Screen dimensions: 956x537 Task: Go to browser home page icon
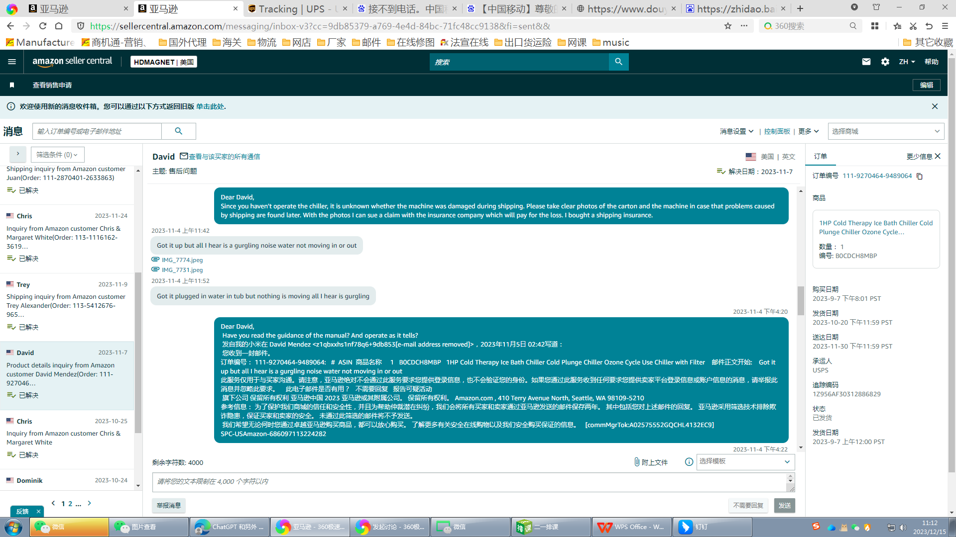pyautogui.click(x=59, y=26)
